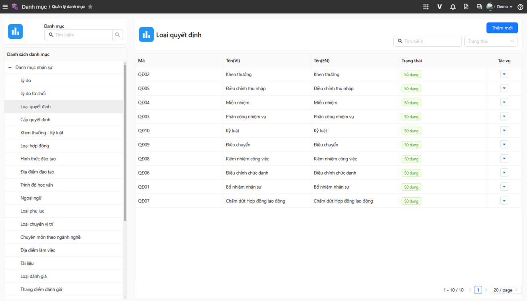Click the V icon in top bar

440,7
